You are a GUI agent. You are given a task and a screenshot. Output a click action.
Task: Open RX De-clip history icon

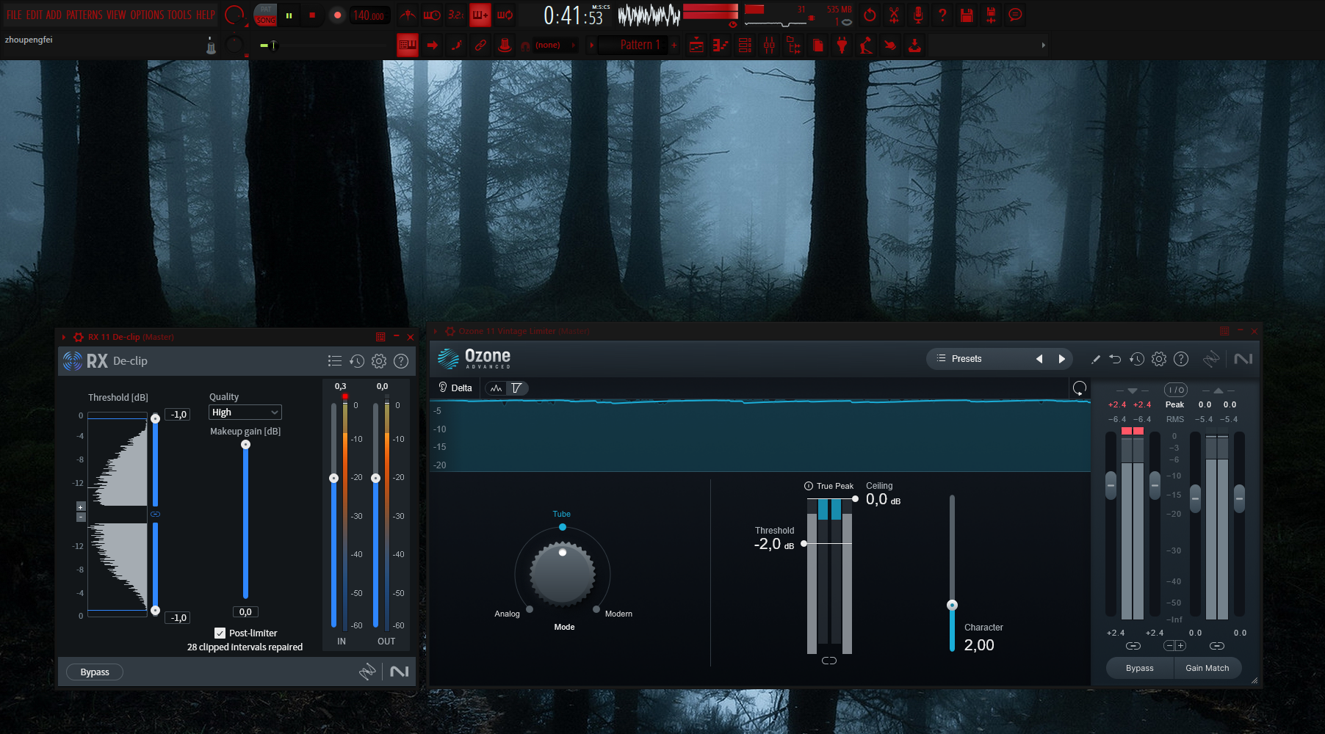point(357,361)
